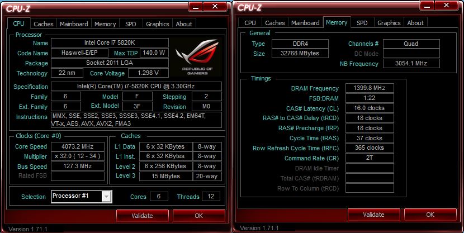Click the L1 Inst. value 6 x 32 KBytes
The height and width of the screenshot is (233, 464).
tap(165, 156)
